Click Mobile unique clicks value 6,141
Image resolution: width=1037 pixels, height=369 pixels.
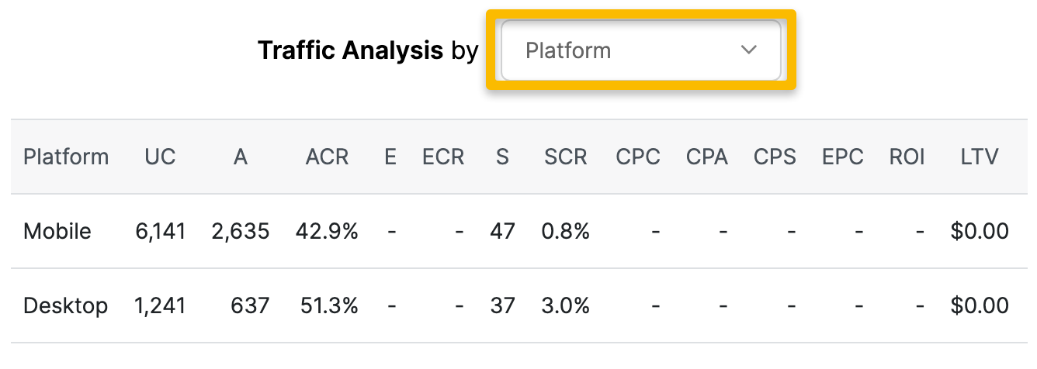tap(160, 231)
